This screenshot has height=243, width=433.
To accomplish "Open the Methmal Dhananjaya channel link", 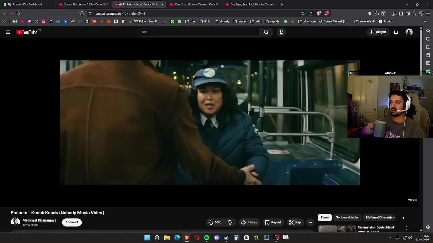I will pyautogui.click(x=39, y=220).
